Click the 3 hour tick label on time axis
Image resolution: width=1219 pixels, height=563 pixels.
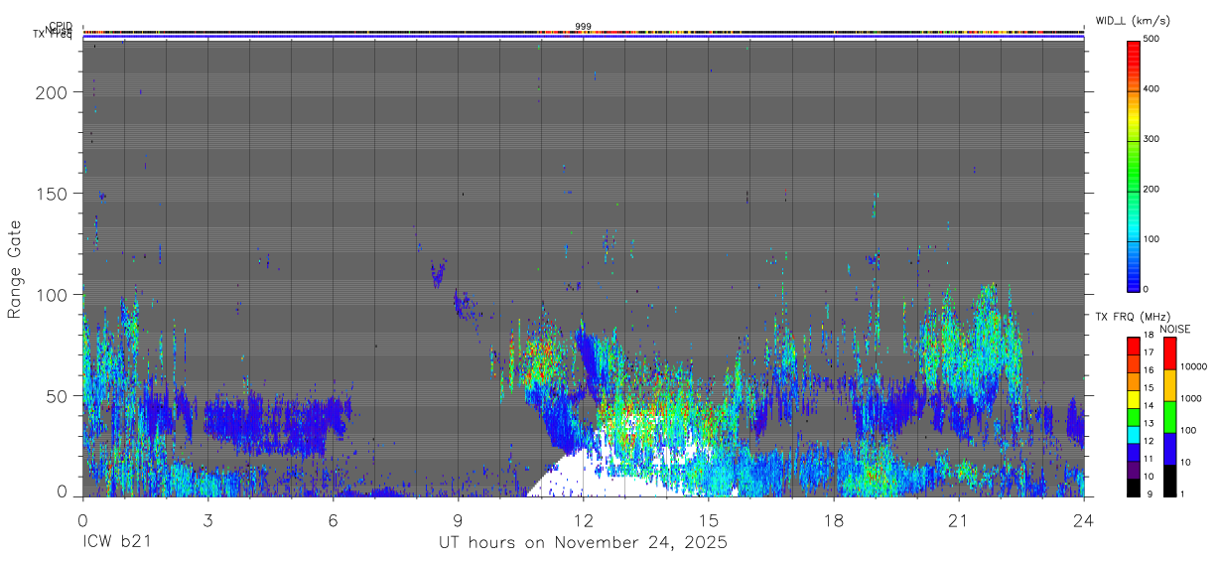[207, 520]
